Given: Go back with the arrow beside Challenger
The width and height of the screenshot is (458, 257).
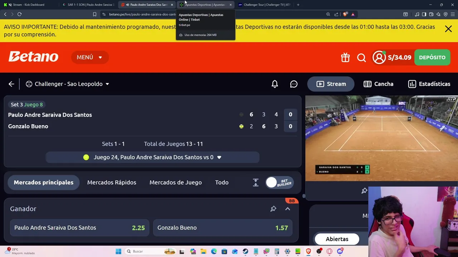Looking at the screenshot, I should pyautogui.click(x=11, y=84).
